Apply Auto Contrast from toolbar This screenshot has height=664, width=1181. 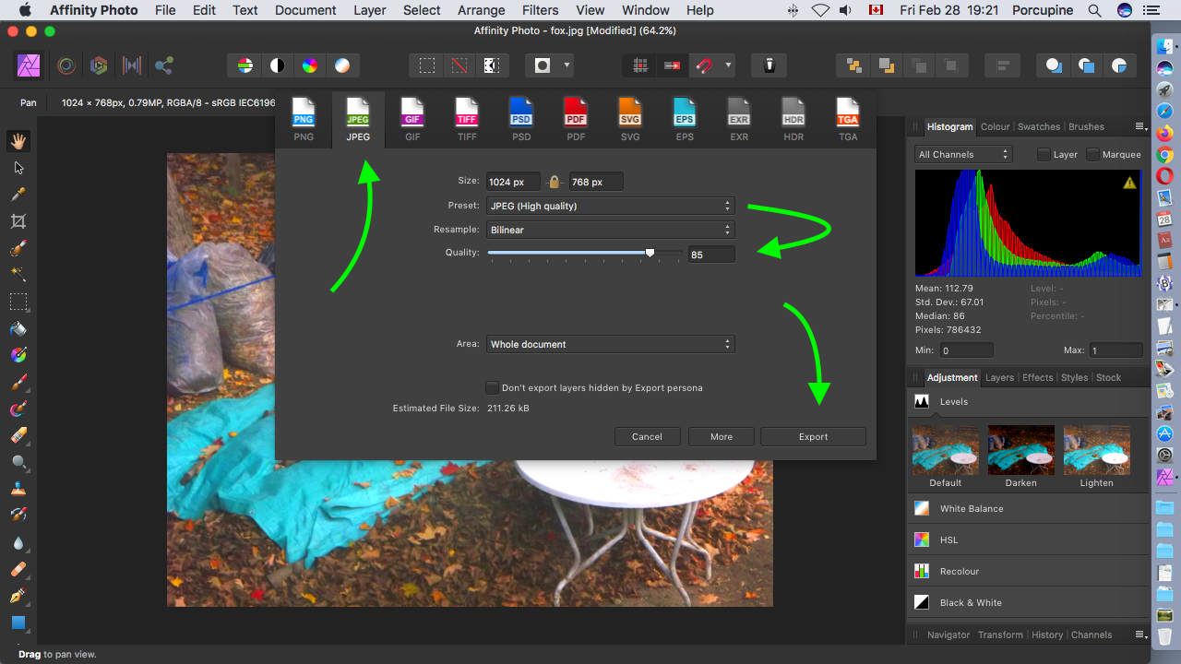pos(278,65)
